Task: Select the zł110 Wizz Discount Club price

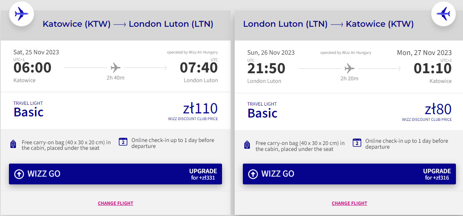Action: pyautogui.click(x=200, y=109)
